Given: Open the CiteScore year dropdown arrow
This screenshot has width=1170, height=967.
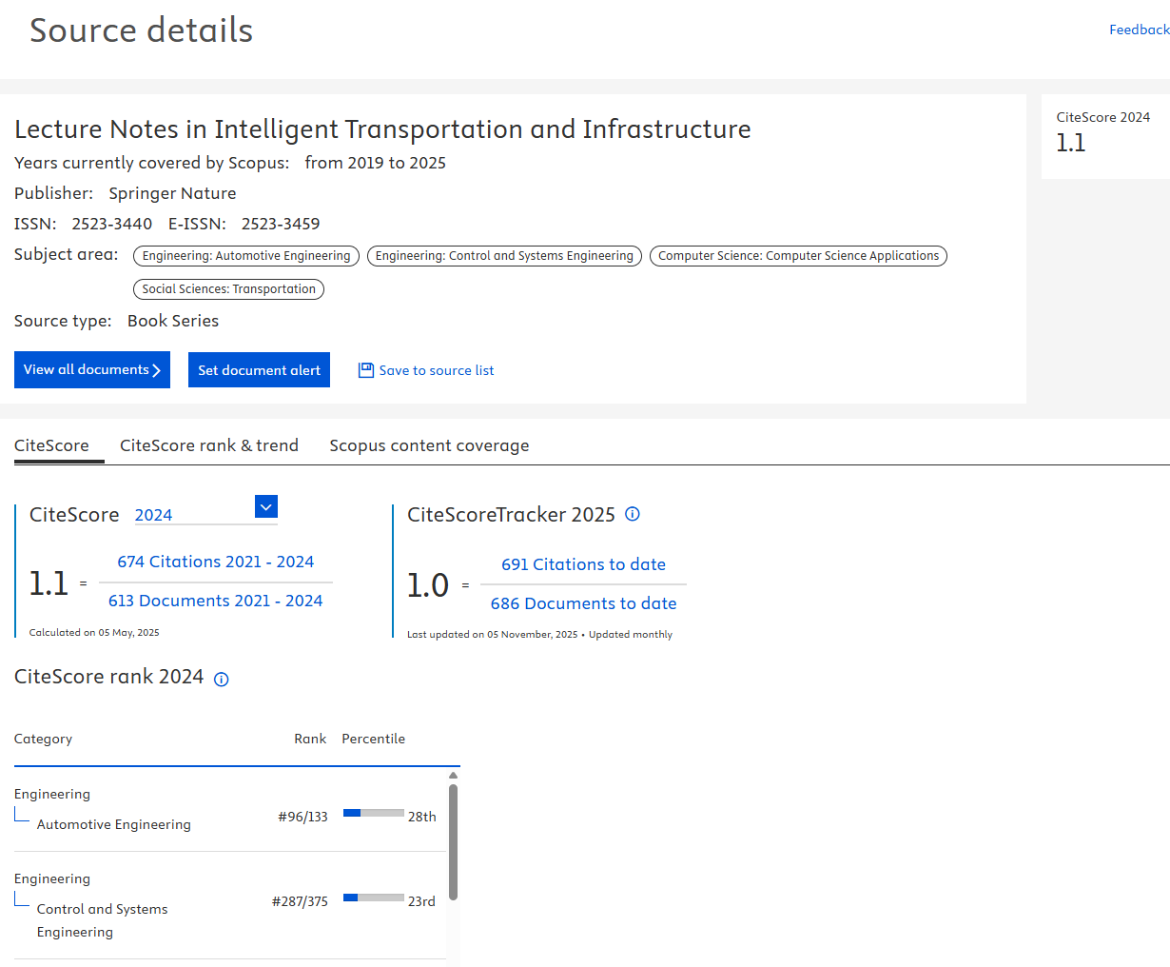Looking at the screenshot, I should 266,507.
